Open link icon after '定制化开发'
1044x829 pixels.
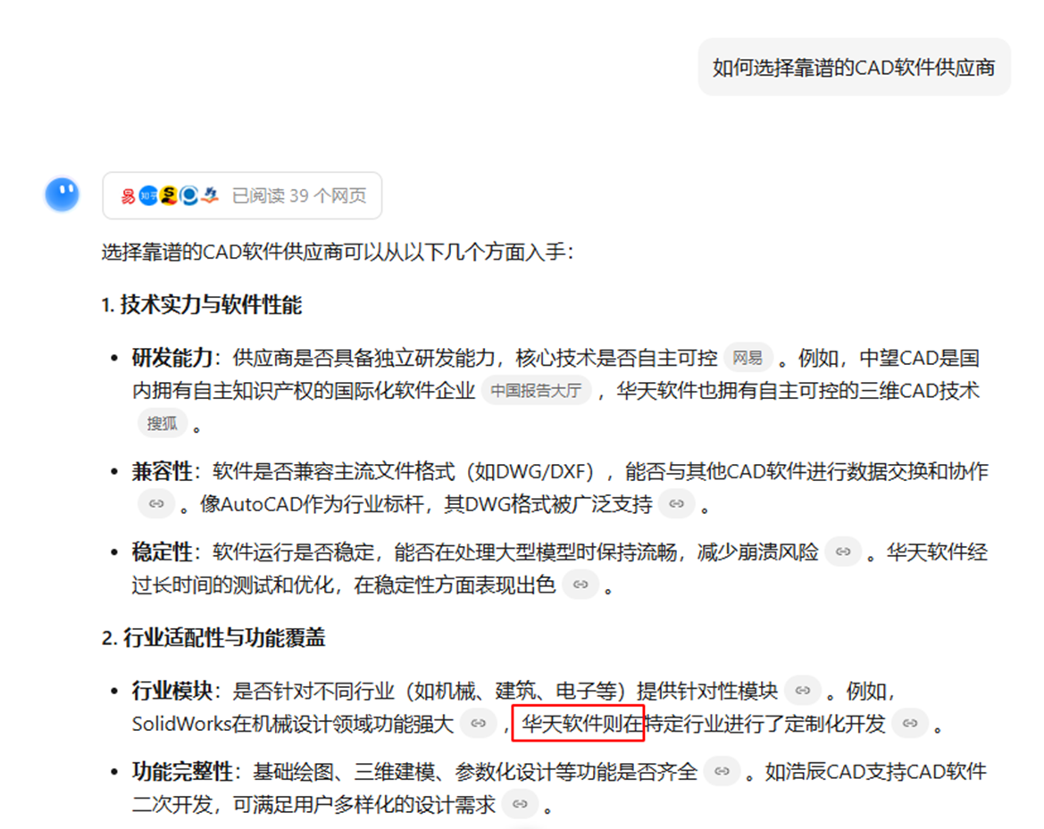[910, 723]
